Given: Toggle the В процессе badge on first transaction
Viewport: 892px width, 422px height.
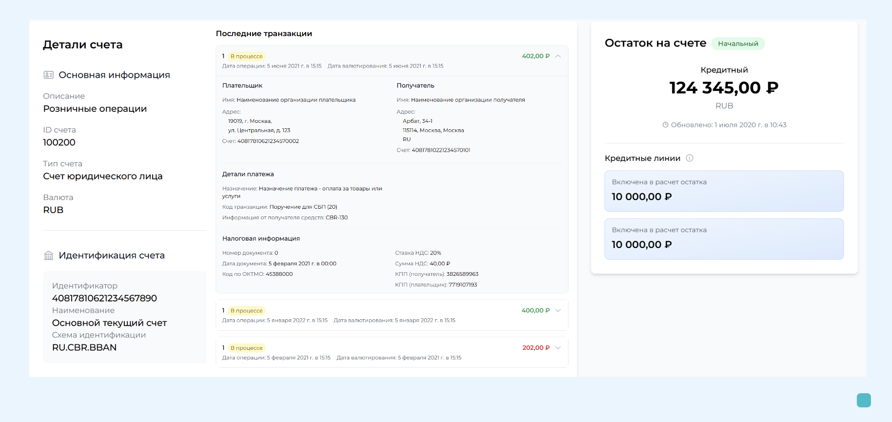Looking at the screenshot, I should [x=247, y=56].
